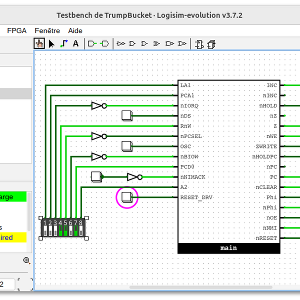This screenshot has height=300, width=300.
Task: Open the FPGA menu
Action: click(17, 30)
